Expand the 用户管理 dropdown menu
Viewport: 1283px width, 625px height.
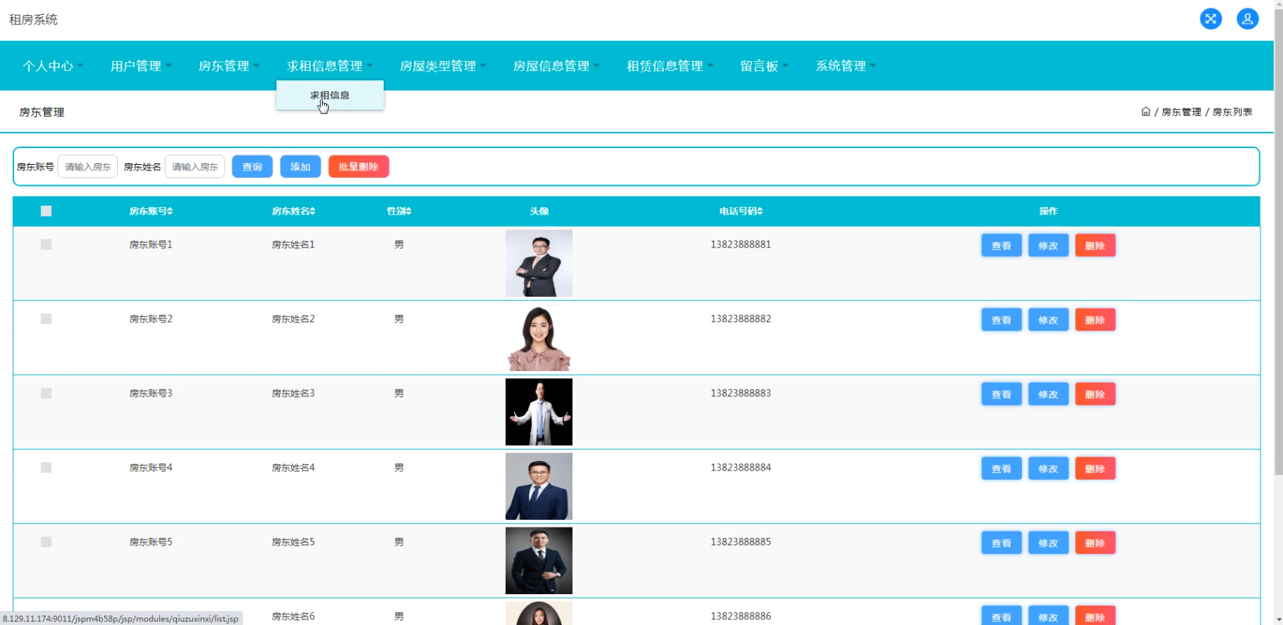141,66
